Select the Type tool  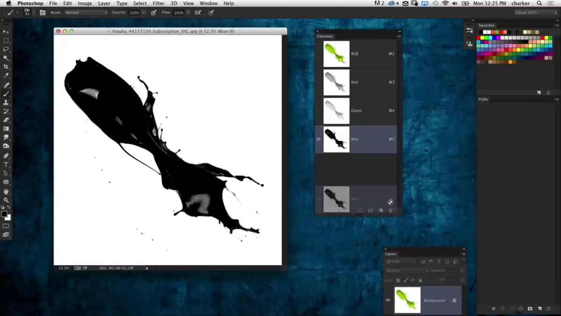point(6,165)
